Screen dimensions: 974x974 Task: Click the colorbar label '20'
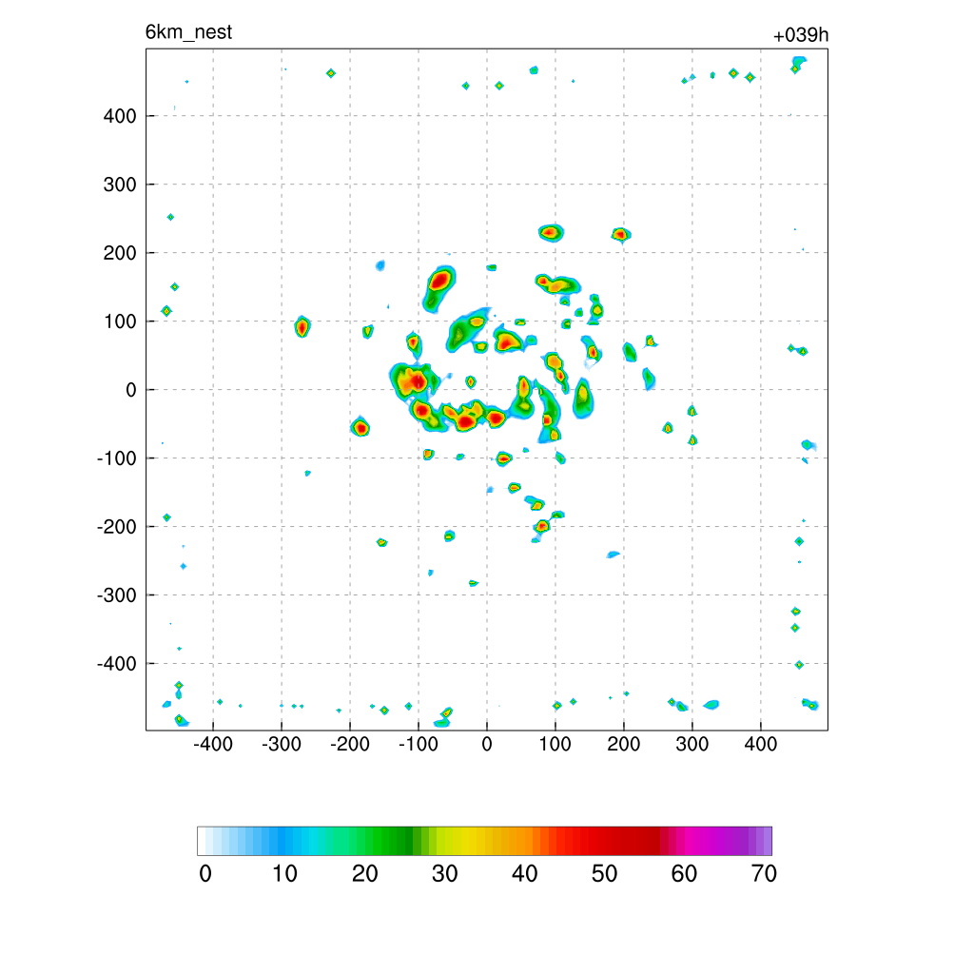tap(364, 874)
